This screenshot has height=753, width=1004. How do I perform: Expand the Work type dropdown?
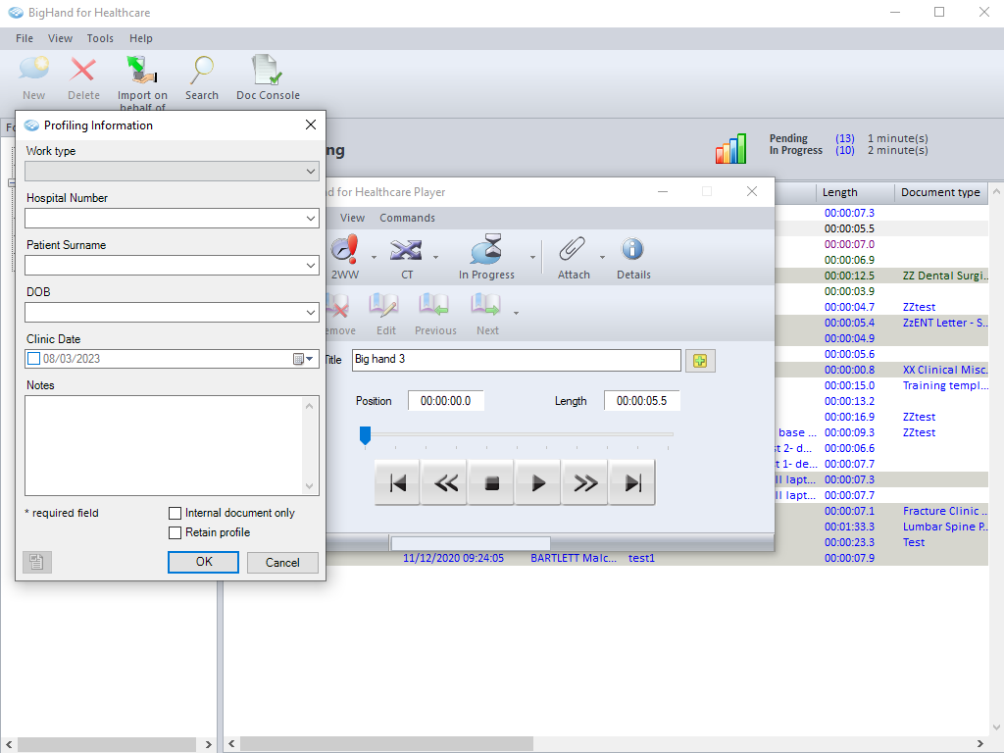[311, 172]
